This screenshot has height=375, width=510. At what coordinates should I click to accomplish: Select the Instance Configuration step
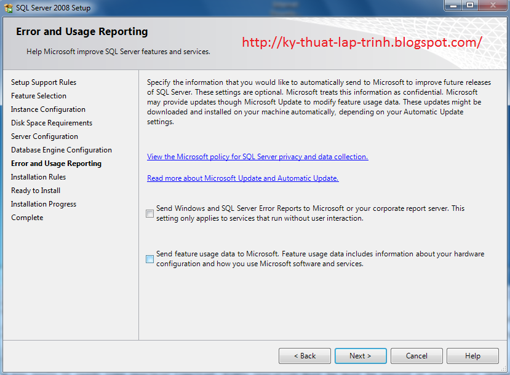pos(48,109)
